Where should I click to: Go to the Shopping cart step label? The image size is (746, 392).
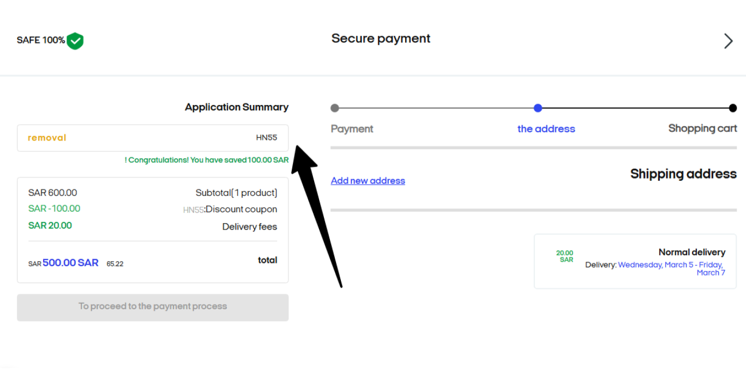click(702, 128)
